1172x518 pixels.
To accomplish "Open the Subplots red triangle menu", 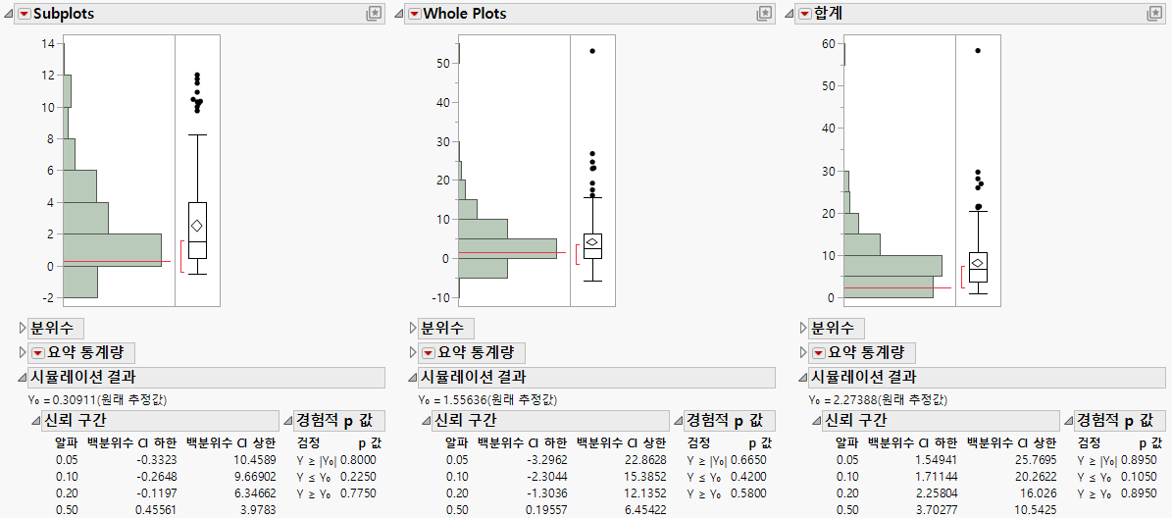I will [24, 14].
